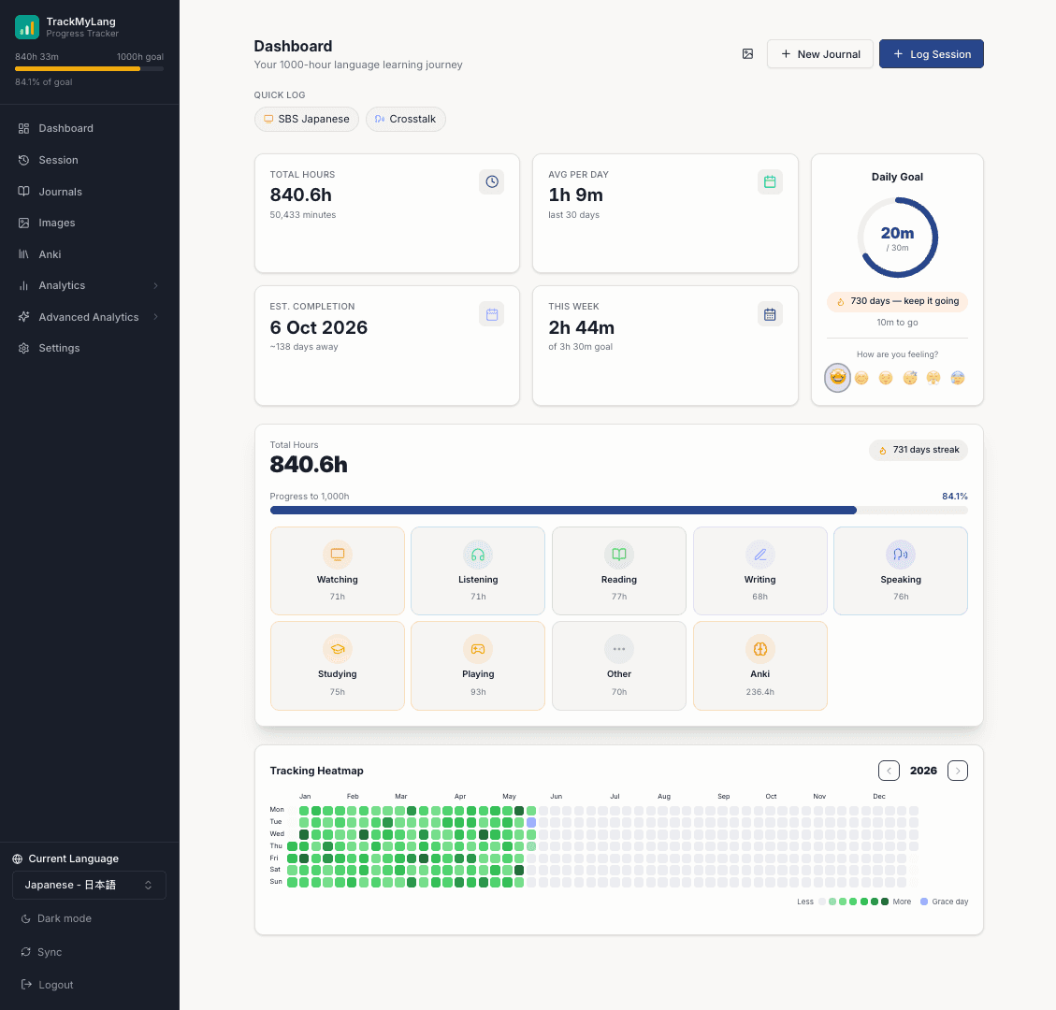Open Settings in the sidebar
1056x1010 pixels.
pyautogui.click(x=90, y=348)
